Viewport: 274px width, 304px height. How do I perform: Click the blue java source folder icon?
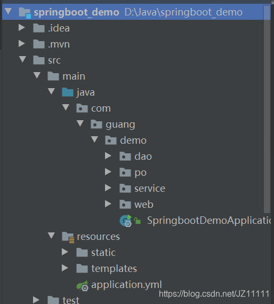[x=68, y=92]
